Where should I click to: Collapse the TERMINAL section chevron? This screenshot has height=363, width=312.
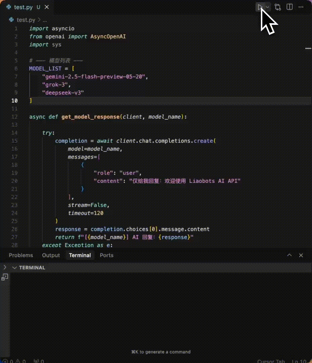tap(14, 268)
